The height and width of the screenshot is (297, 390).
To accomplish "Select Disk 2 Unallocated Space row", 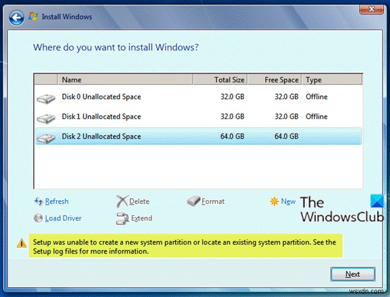I will [x=198, y=136].
